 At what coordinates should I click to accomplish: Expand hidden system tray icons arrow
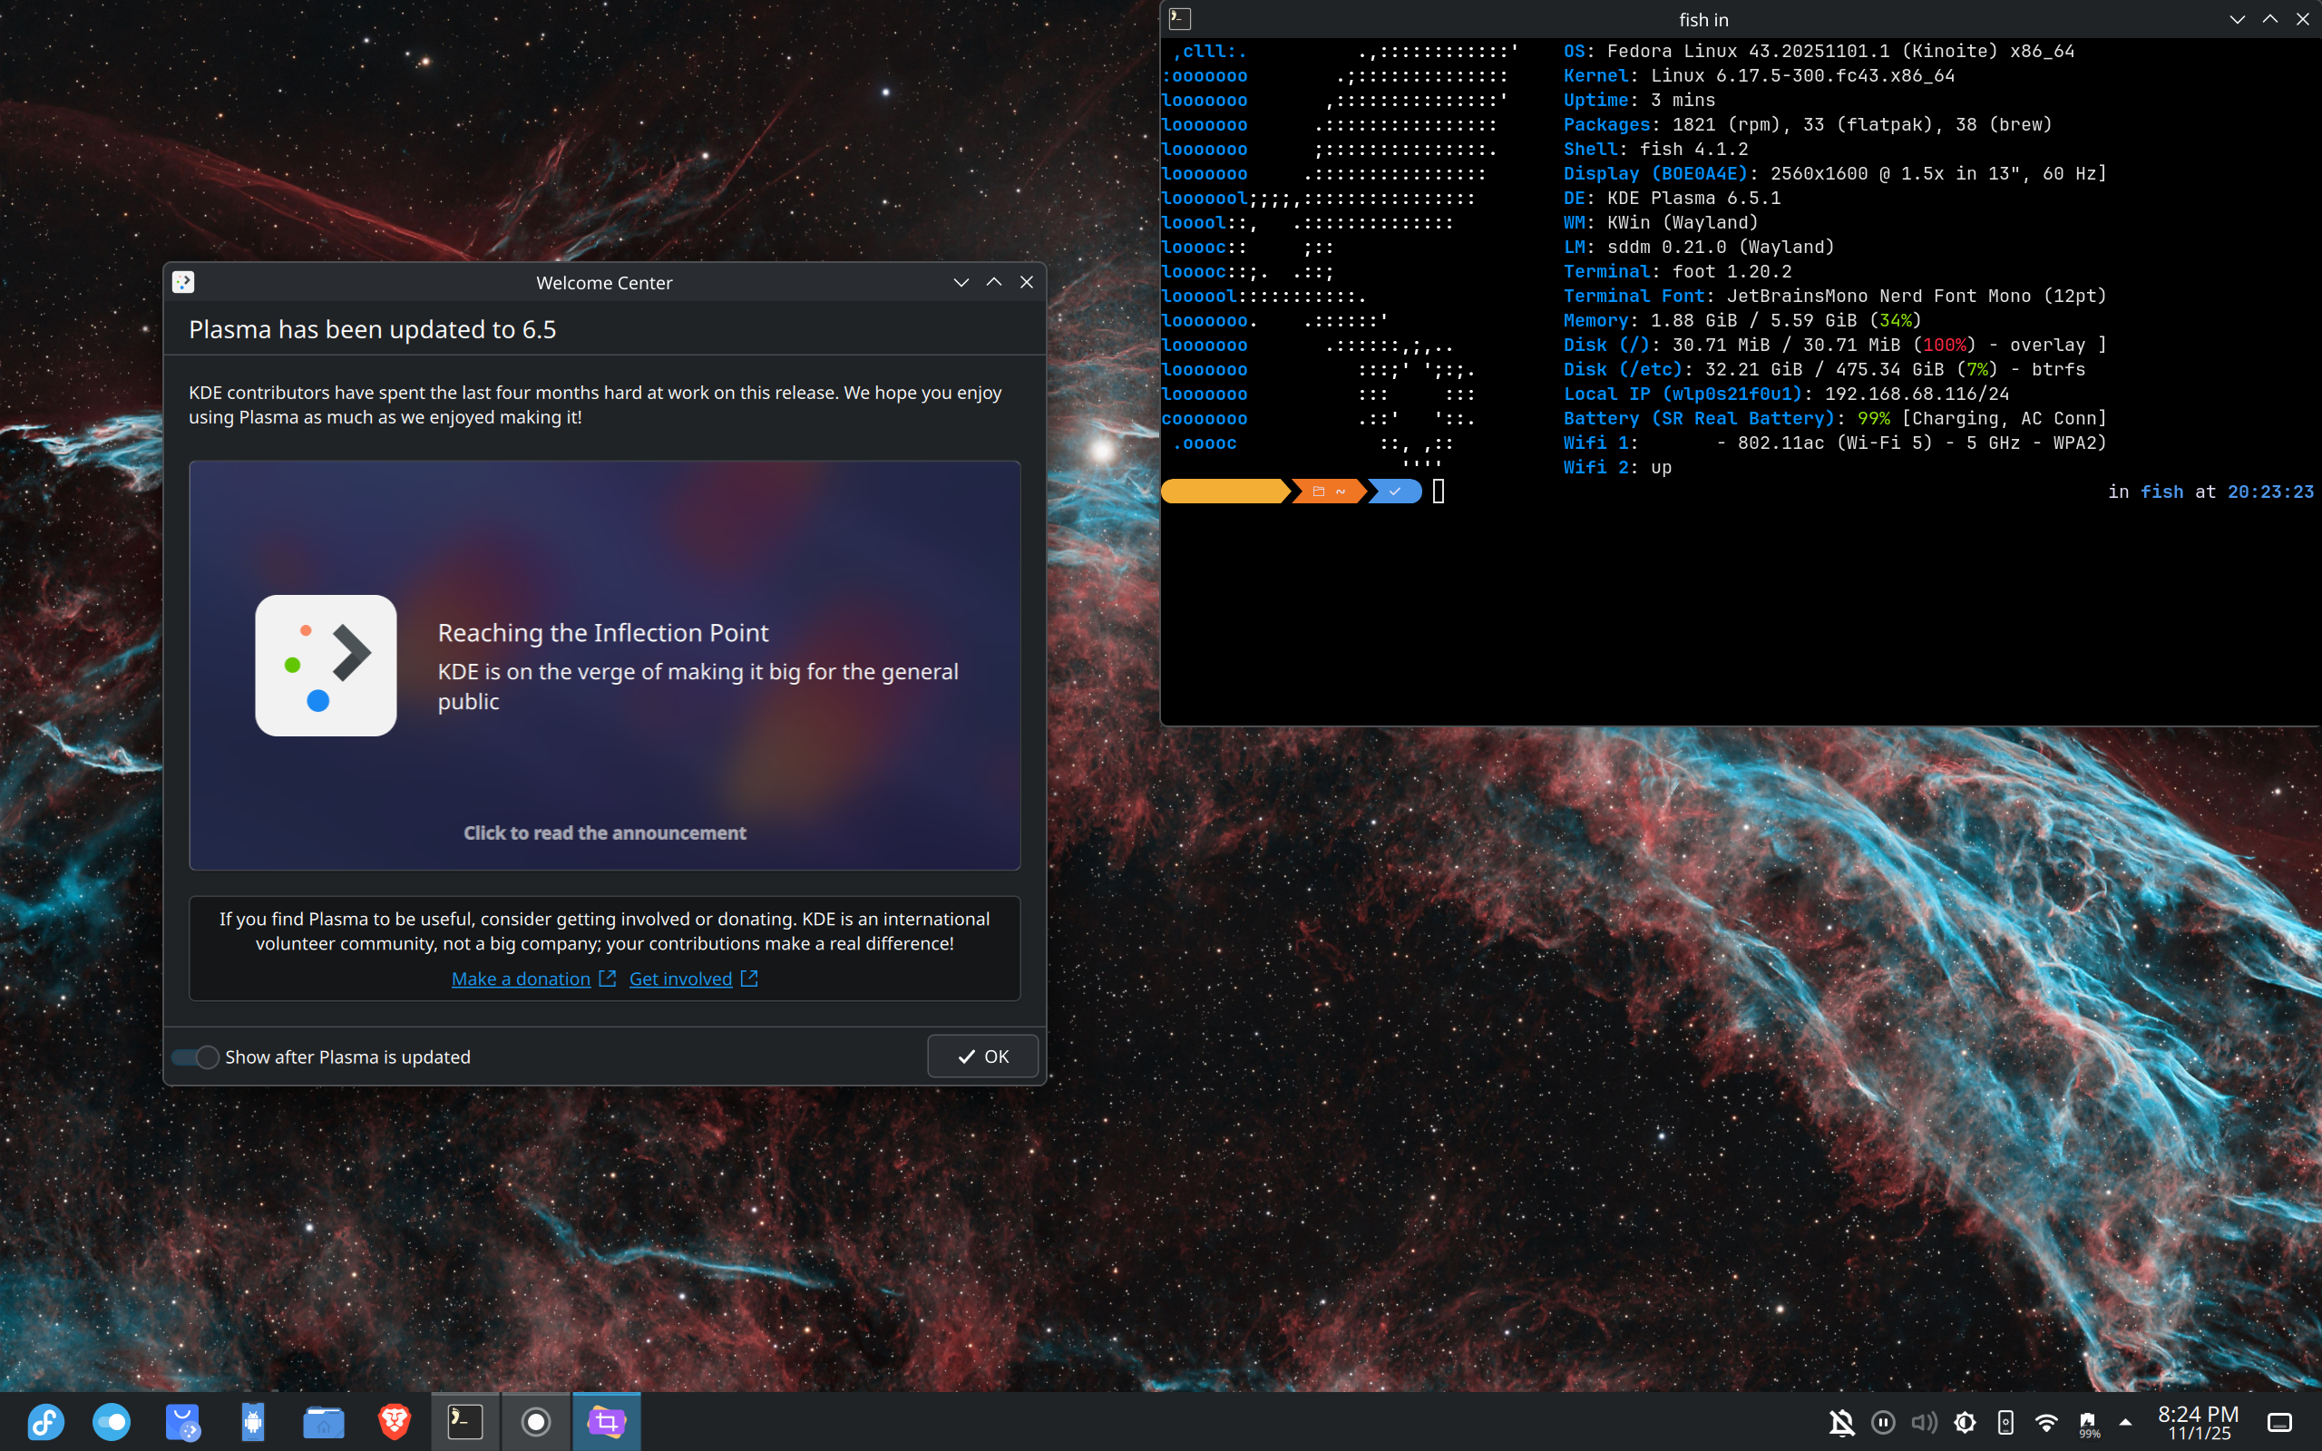(2125, 1422)
